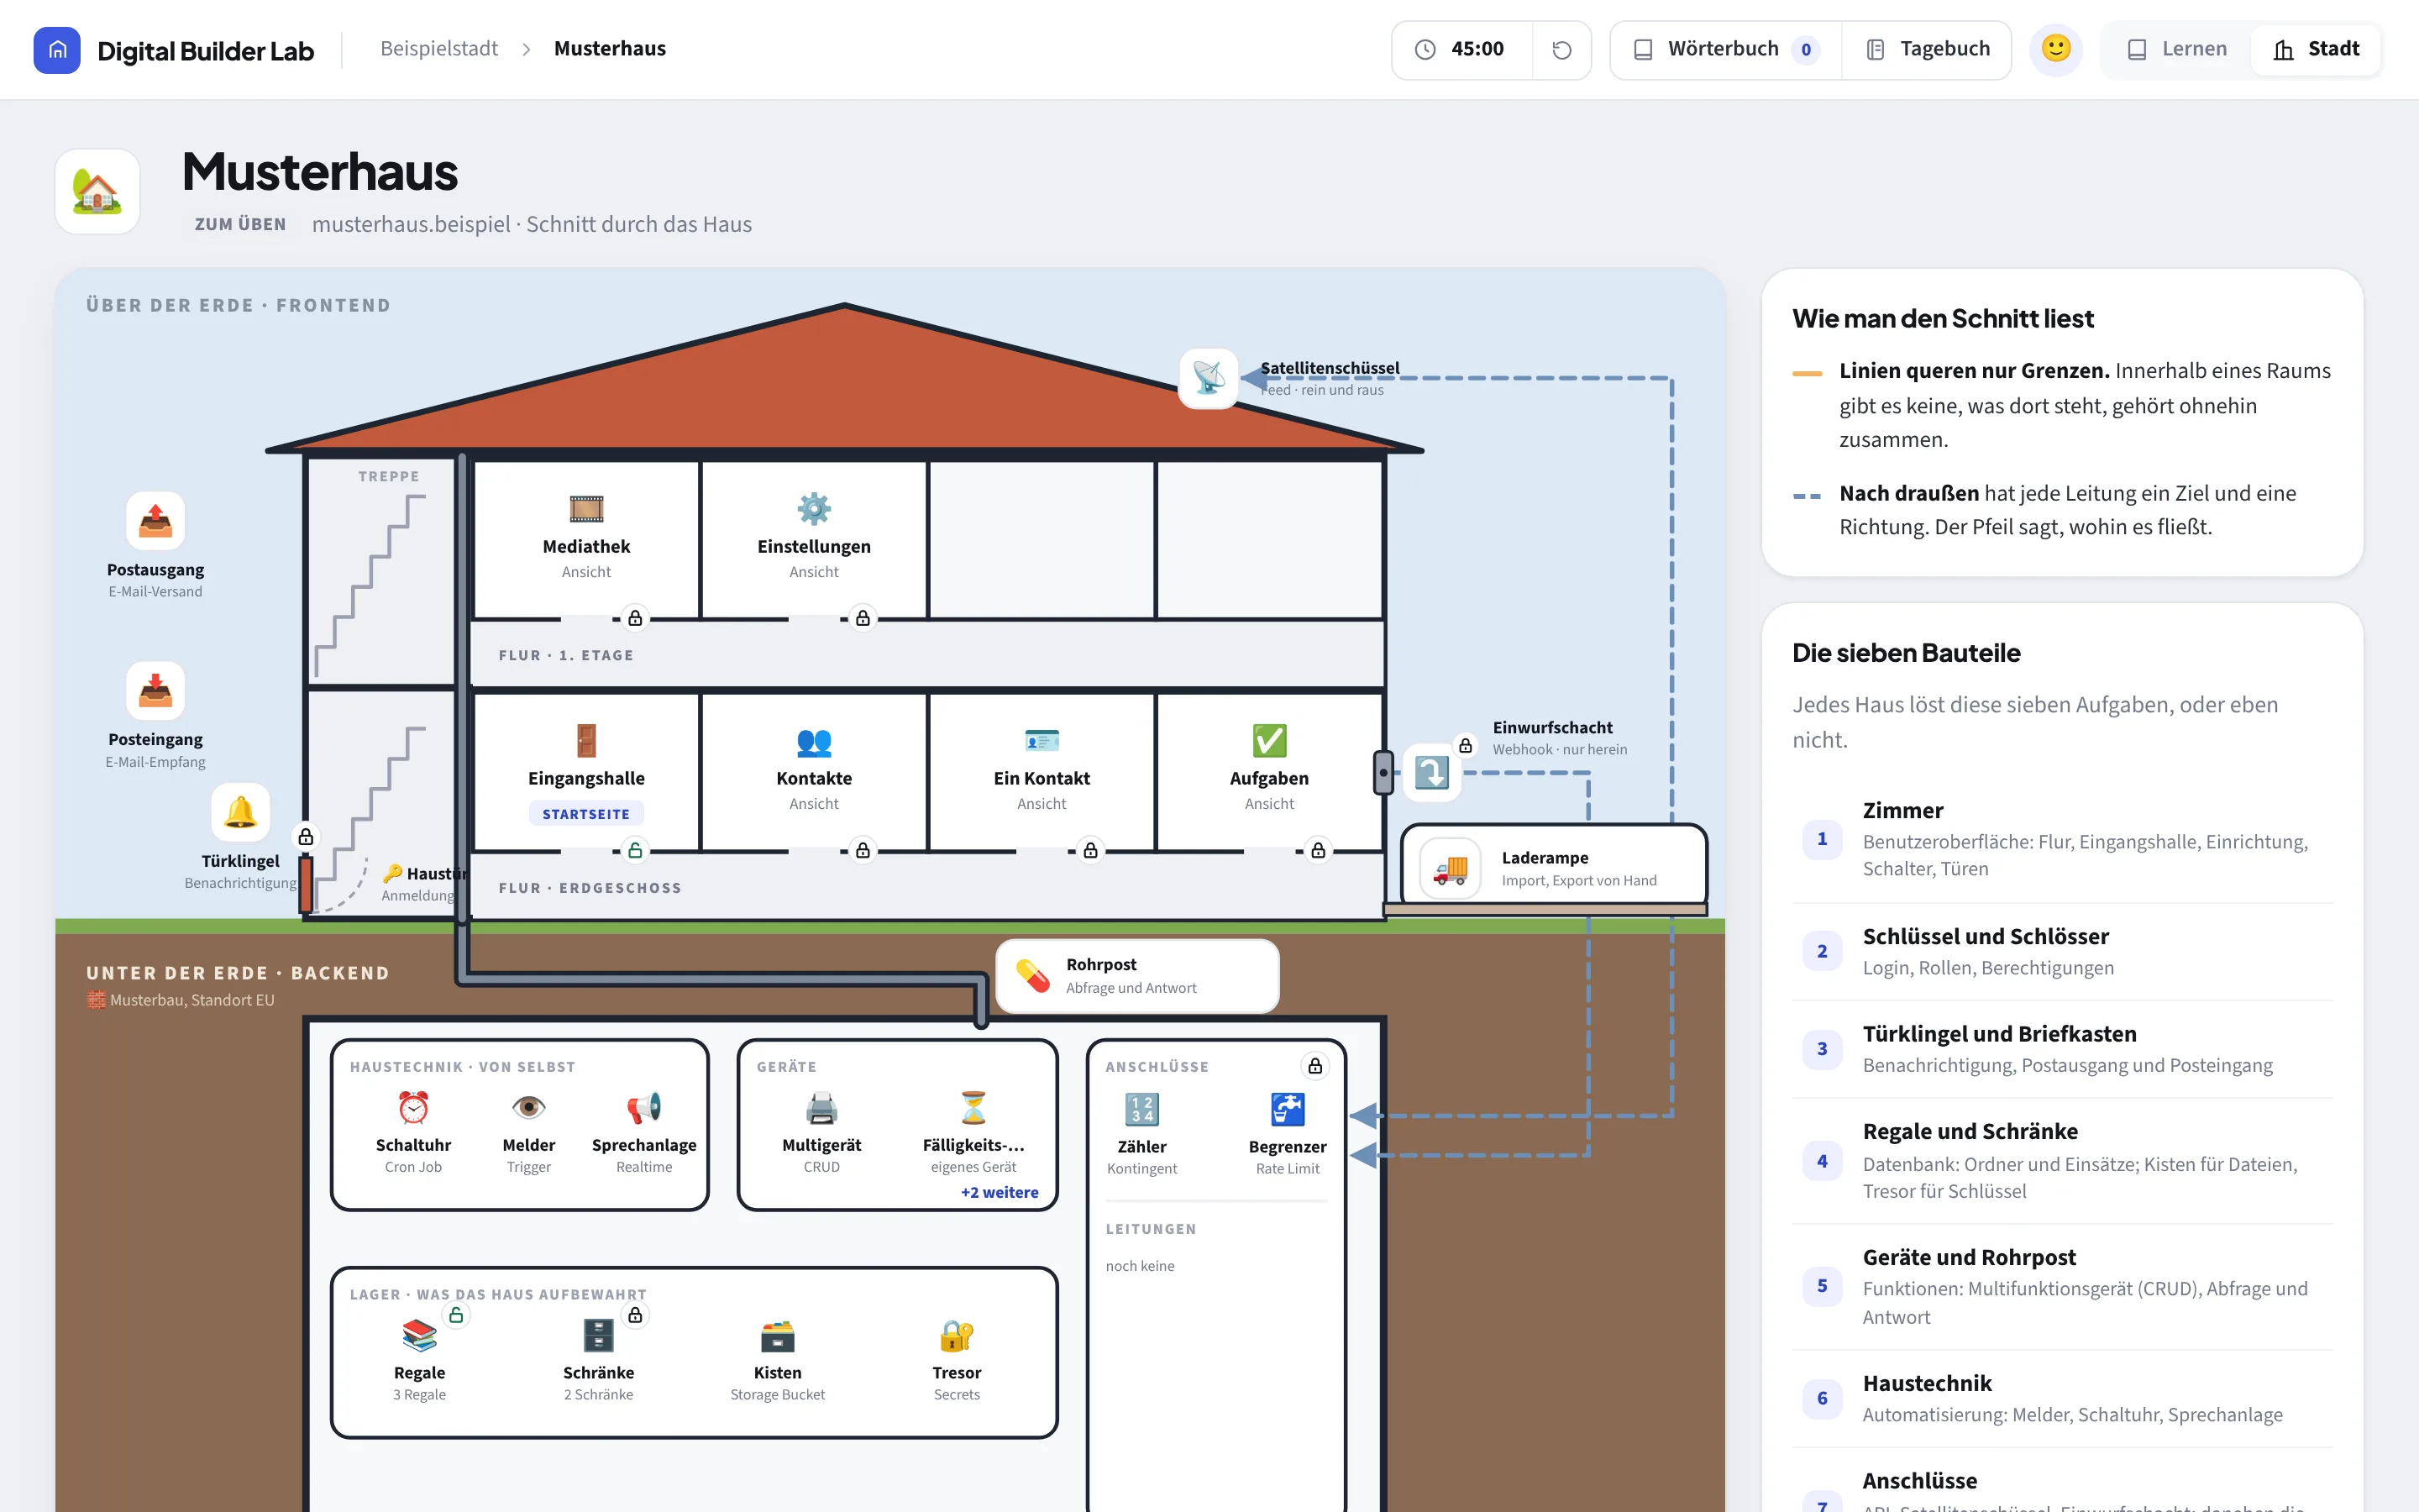
Task: Click the 'Musterbau, Standort EU' label
Action: point(181,999)
